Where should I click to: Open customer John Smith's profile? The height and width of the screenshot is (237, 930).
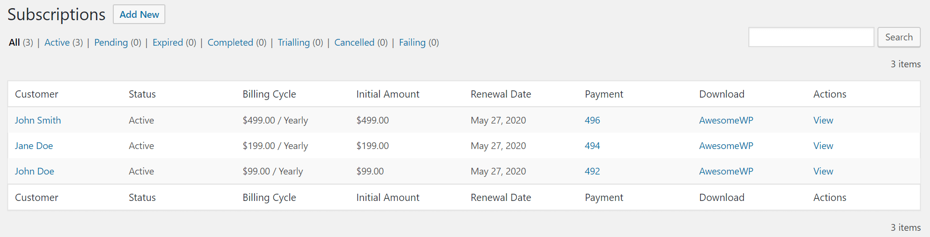point(38,120)
